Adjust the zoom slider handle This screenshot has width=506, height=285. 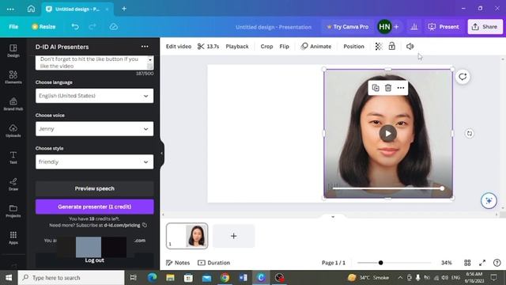click(x=380, y=263)
